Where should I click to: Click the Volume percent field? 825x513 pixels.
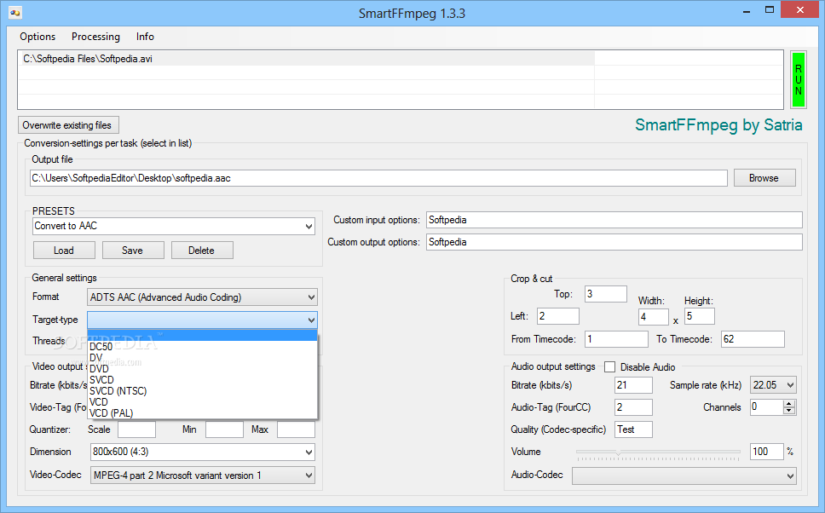point(767,452)
